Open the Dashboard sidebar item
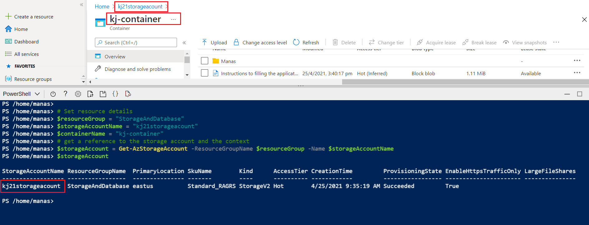This screenshot has height=225, width=589. click(26, 42)
